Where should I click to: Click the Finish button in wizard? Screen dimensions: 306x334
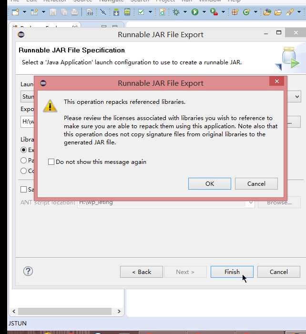[232, 272]
